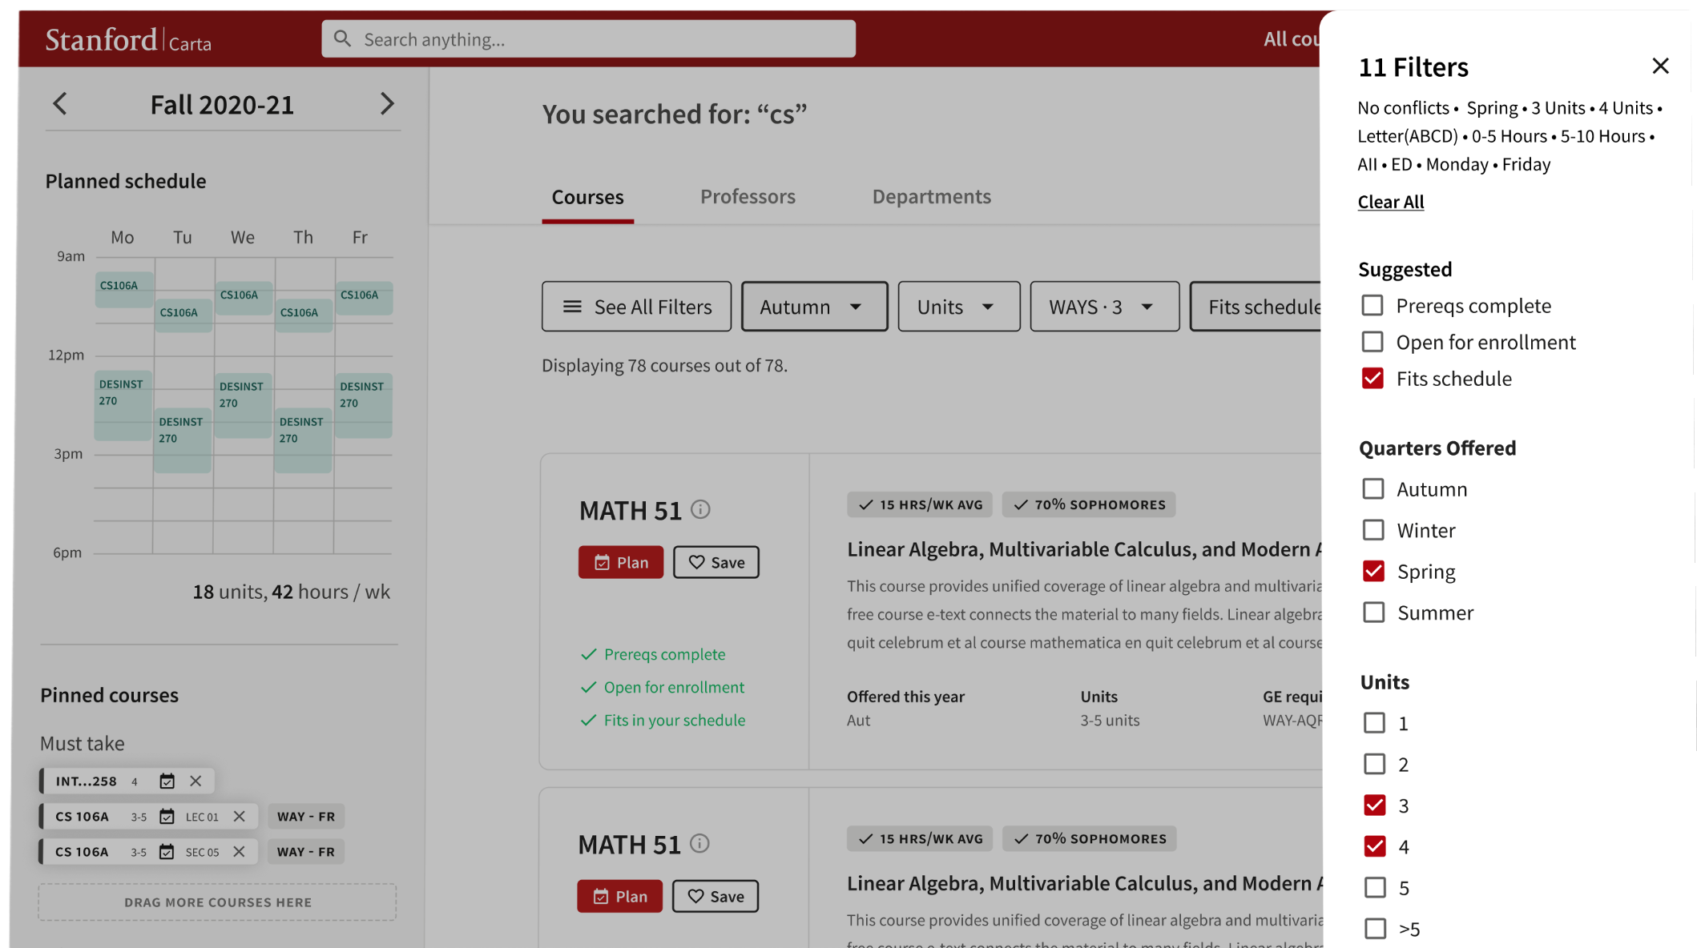Screen dimensions: 1697x948
Task: Uncheck 4 units filter
Action: (x=1374, y=846)
